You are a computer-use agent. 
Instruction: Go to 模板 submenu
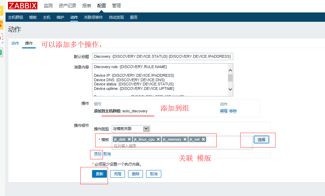pos(33,17)
